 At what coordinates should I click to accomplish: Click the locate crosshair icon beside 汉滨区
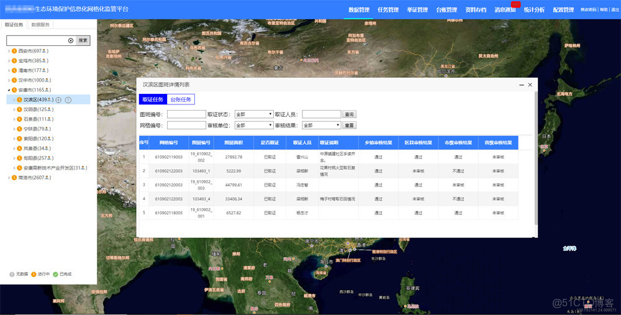coord(58,100)
